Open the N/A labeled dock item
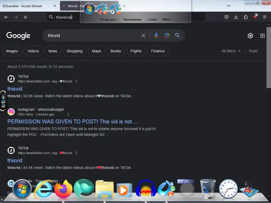This screenshot has width=271, height=203. click(187, 188)
